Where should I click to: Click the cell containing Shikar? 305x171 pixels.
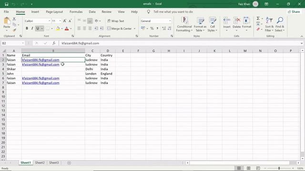tap(14, 69)
